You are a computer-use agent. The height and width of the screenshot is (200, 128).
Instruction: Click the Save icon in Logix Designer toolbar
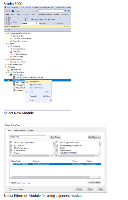(13, 11)
